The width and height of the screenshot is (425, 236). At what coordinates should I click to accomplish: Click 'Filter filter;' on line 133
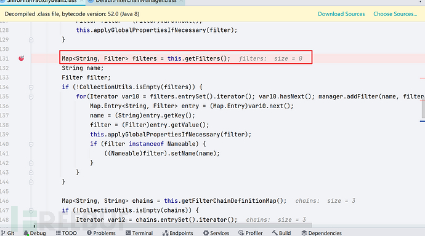click(x=86, y=77)
